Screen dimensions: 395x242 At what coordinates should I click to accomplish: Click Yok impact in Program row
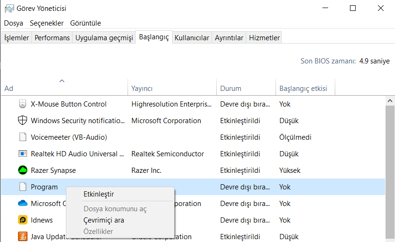[x=285, y=187]
